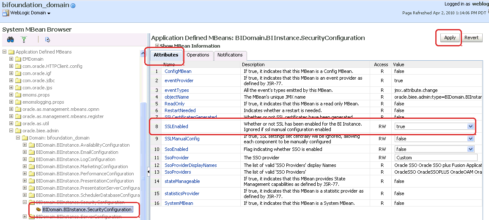Click the Revert button
Screen dimensions: 489x220
[471, 38]
